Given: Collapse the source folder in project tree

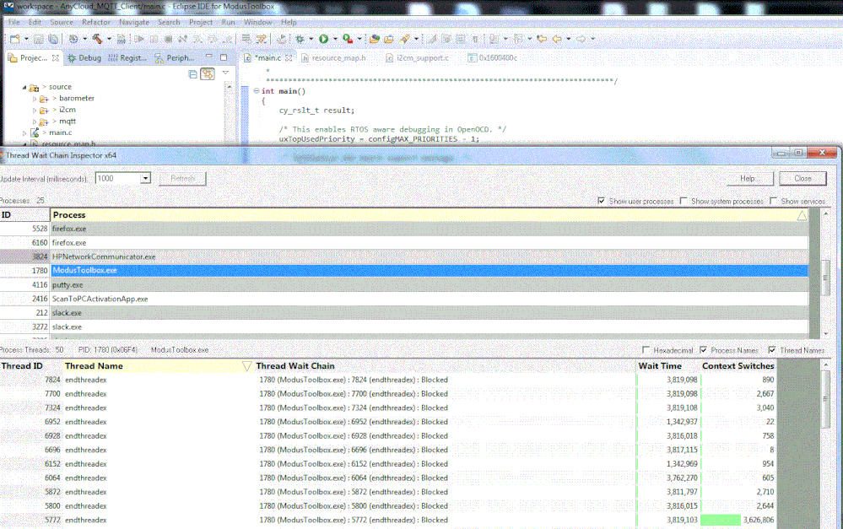Looking at the screenshot, I should 24,87.
